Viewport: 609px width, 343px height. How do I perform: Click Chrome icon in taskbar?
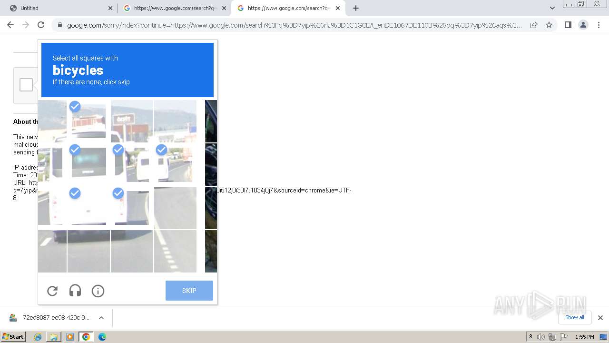(x=86, y=337)
